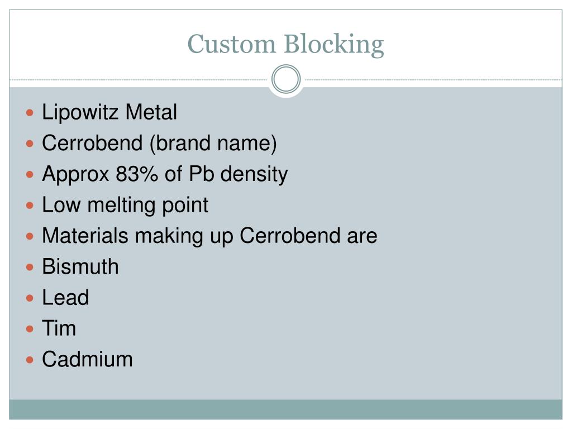Click the bullet dot beside 'Tim'
Viewport: 572px width, 429px height.
(30, 328)
